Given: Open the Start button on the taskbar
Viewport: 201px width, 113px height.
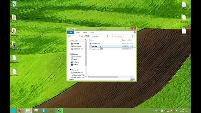Looking at the screenshot, I should (x=13, y=110).
